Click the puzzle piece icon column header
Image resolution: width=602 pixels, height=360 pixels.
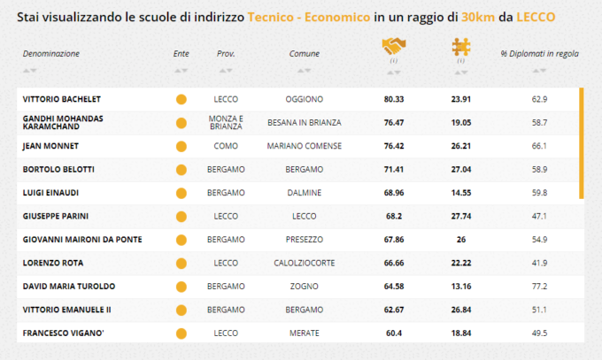[461, 46]
